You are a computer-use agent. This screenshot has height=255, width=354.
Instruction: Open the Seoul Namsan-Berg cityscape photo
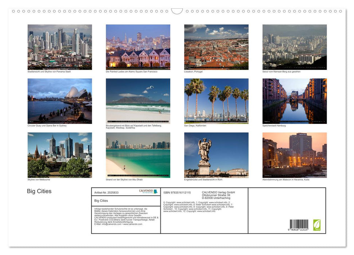tap(295, 47)
